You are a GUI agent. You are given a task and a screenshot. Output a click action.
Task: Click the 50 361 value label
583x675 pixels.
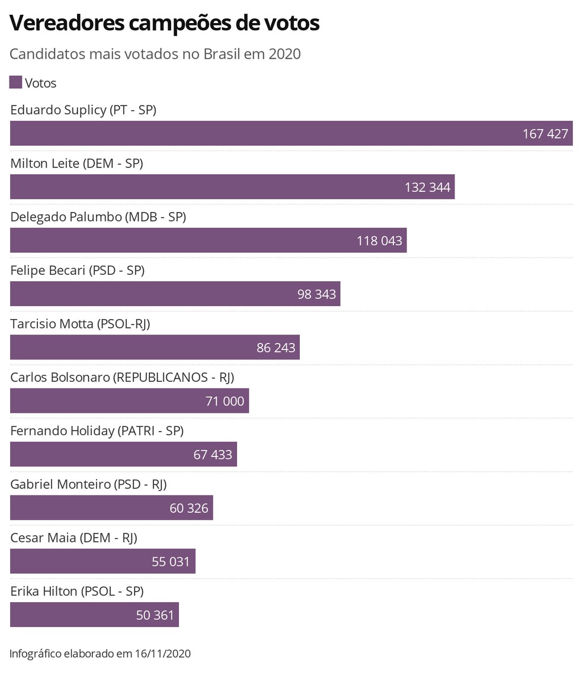pos(155,615)
